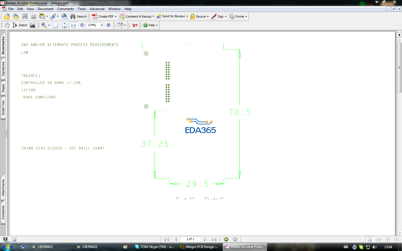Click the Print icon in the toolbar
This screenshot has width=402, height=251.
tap(34, 16)
